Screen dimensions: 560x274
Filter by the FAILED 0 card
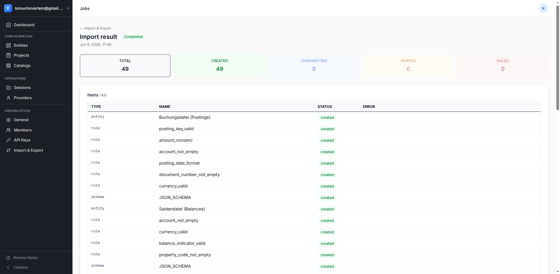[503, 66]
